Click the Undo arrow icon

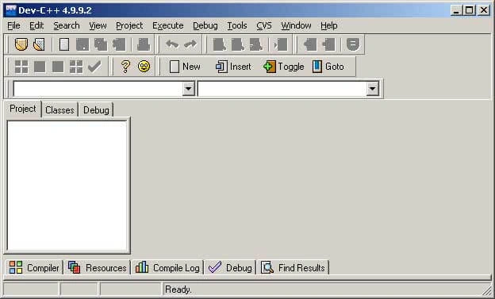(x=172, y=44)
